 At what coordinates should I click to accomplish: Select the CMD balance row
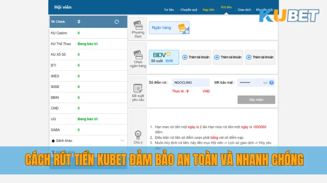click(x=88, y=108)
